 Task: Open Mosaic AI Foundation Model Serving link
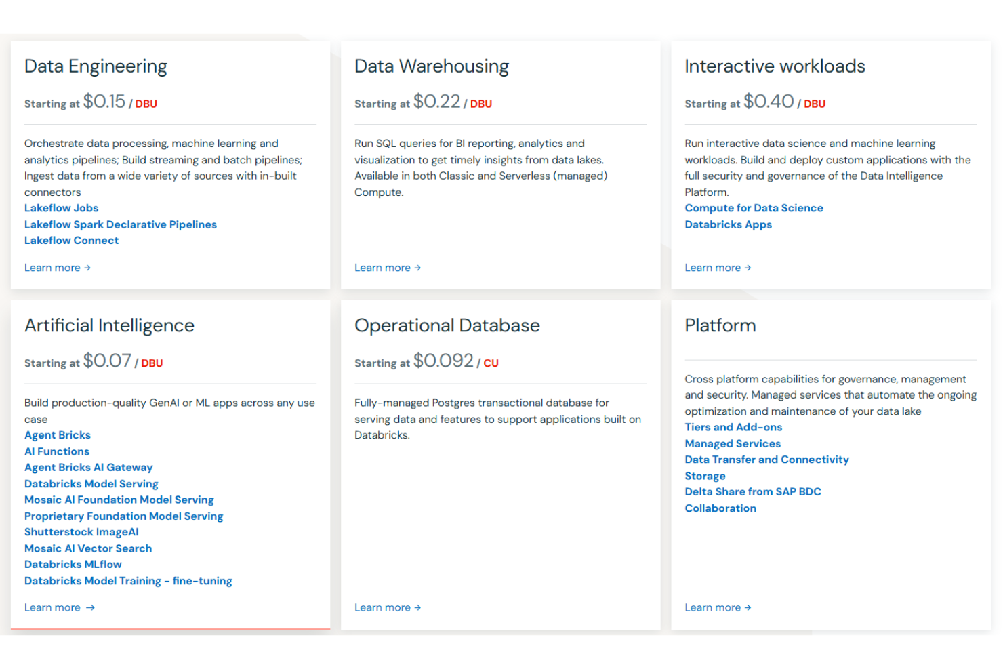(119, 500)
